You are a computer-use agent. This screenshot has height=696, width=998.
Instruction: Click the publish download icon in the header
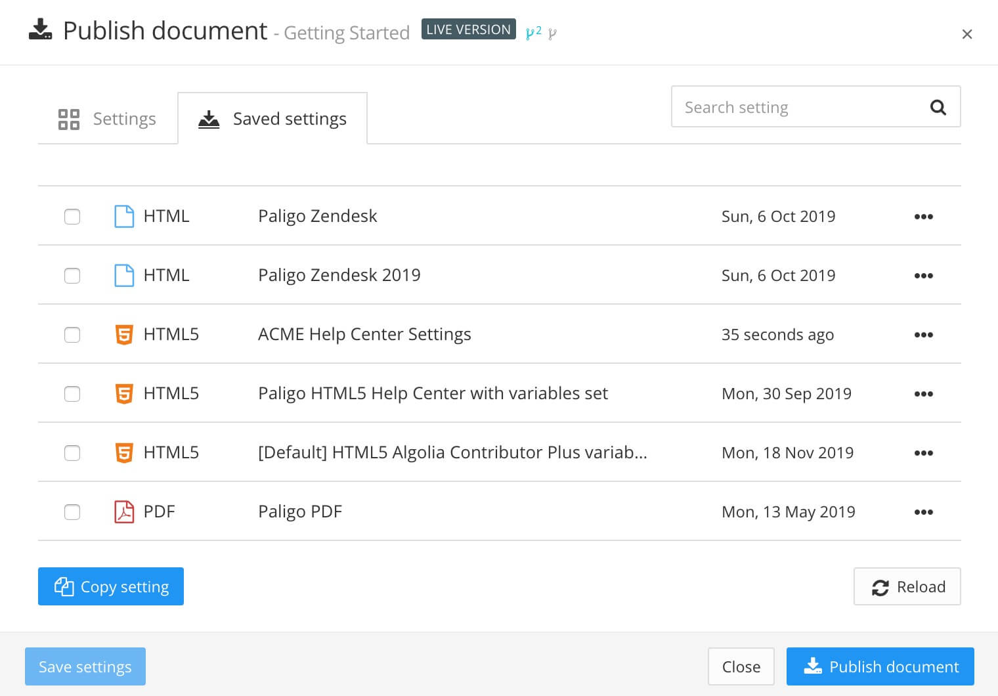39,31
